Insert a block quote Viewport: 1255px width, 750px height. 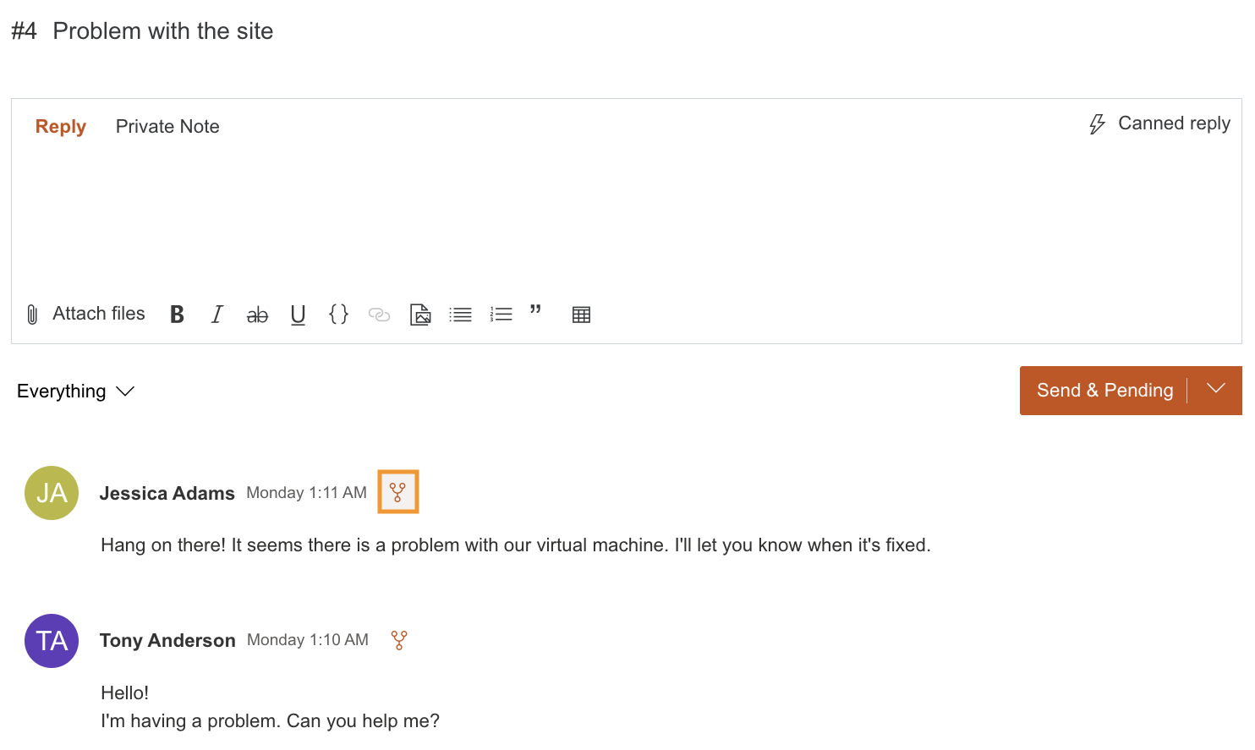point(535,311)
